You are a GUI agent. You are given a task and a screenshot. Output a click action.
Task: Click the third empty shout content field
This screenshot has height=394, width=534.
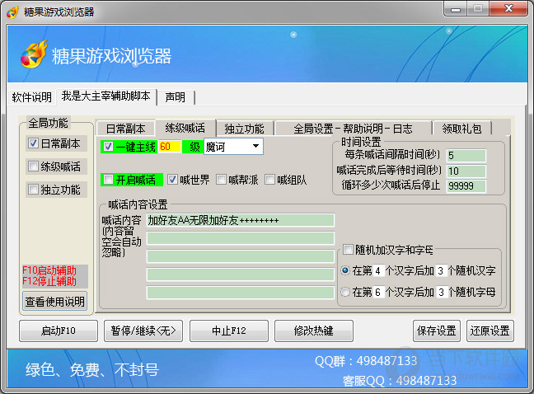241,256
